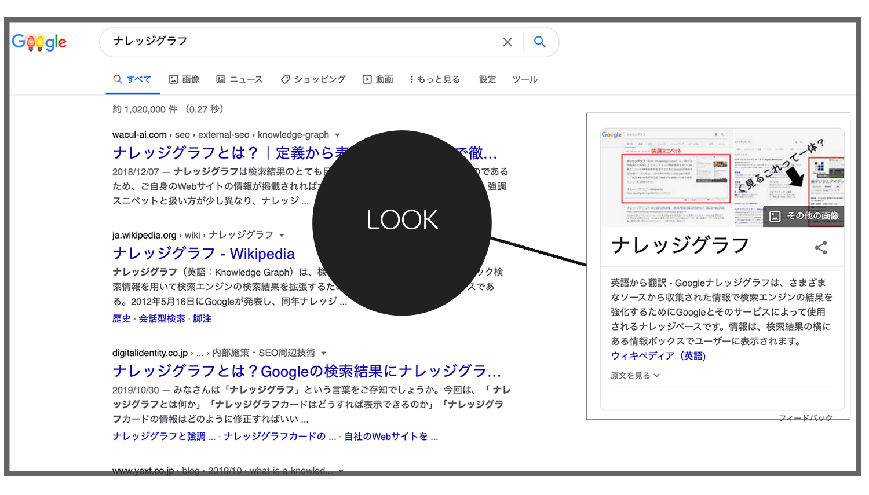Click the knowledge panel share icon
869x495 pixels.
tap(821, 248)
